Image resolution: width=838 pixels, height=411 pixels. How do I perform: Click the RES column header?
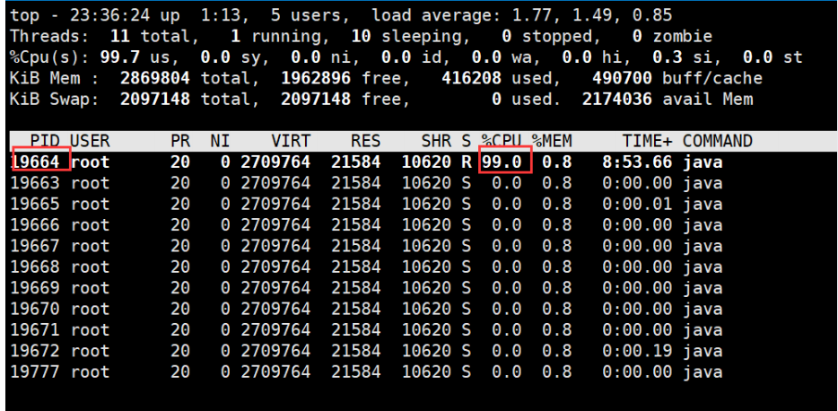(x=365, y=141)
